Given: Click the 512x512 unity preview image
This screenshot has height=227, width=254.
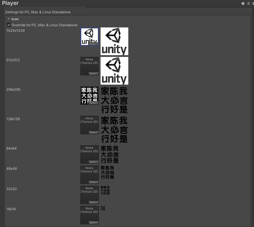Looking at the screenshot, I should [x=114, y=71].
